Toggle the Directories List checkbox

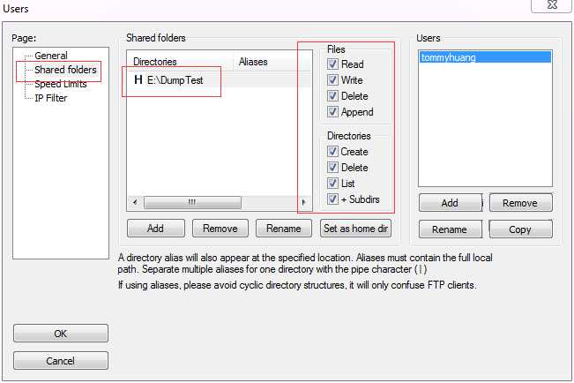[x=332, y=184]
